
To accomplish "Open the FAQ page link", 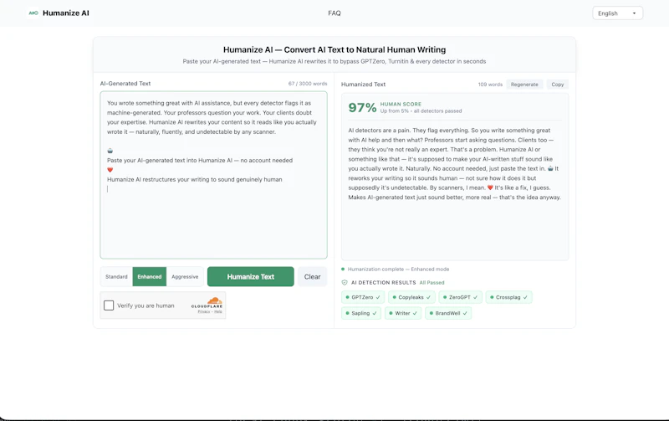I will click(x=334, y=13).
